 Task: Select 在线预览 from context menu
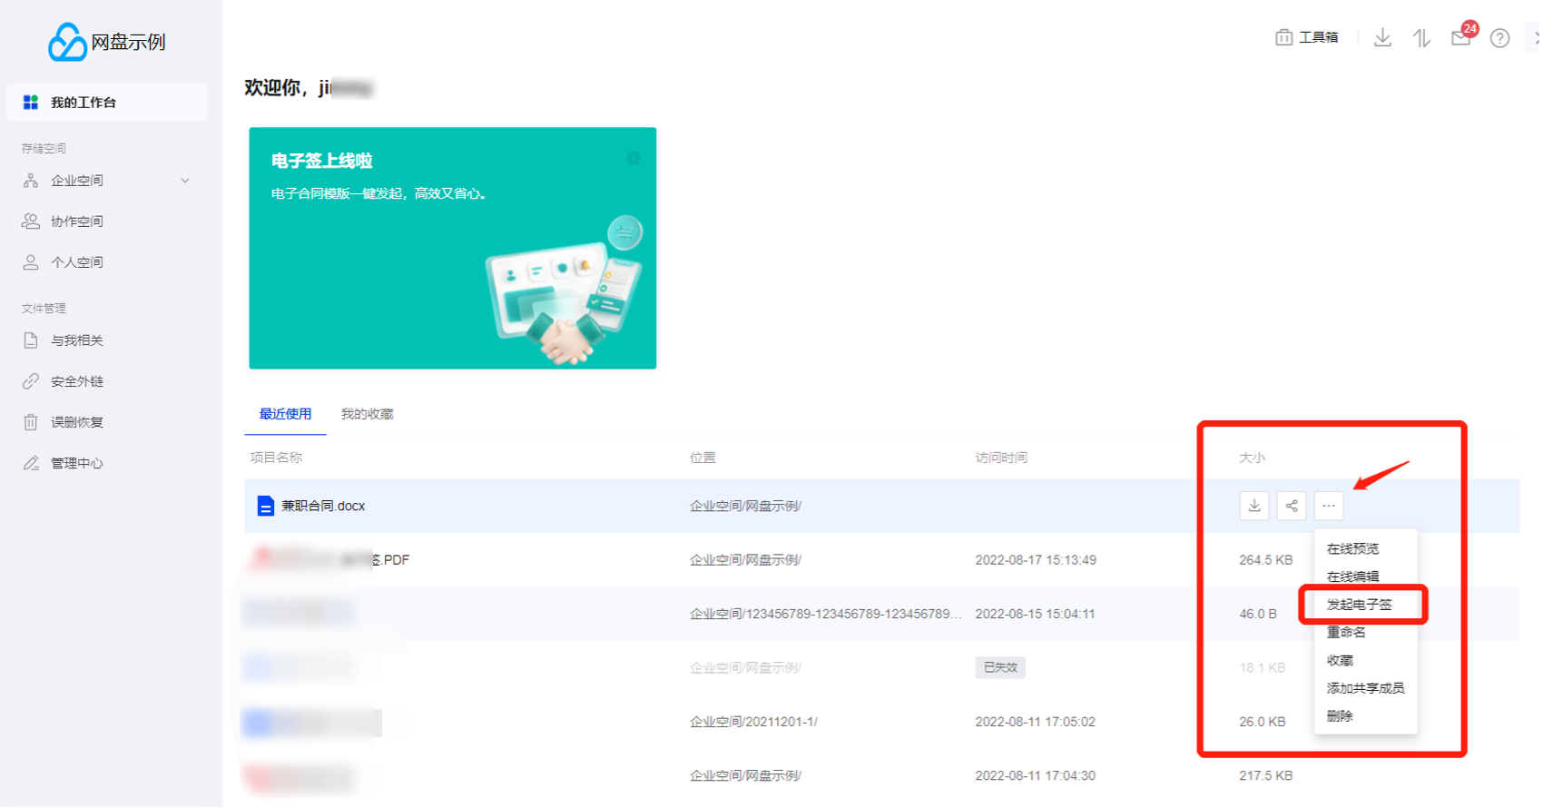[x=1352, y=548]
